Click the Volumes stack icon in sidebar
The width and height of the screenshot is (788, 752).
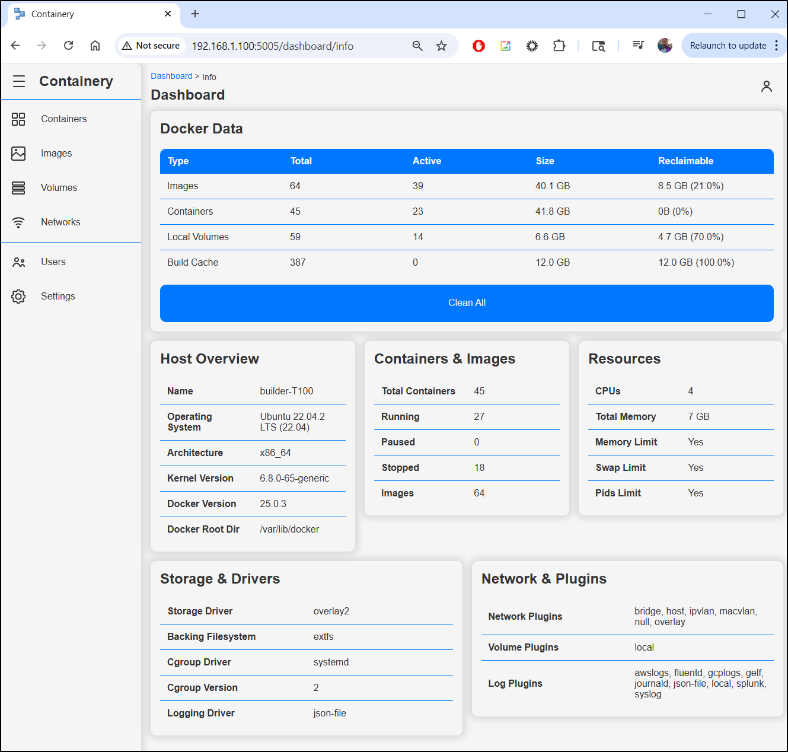[18, 188]
